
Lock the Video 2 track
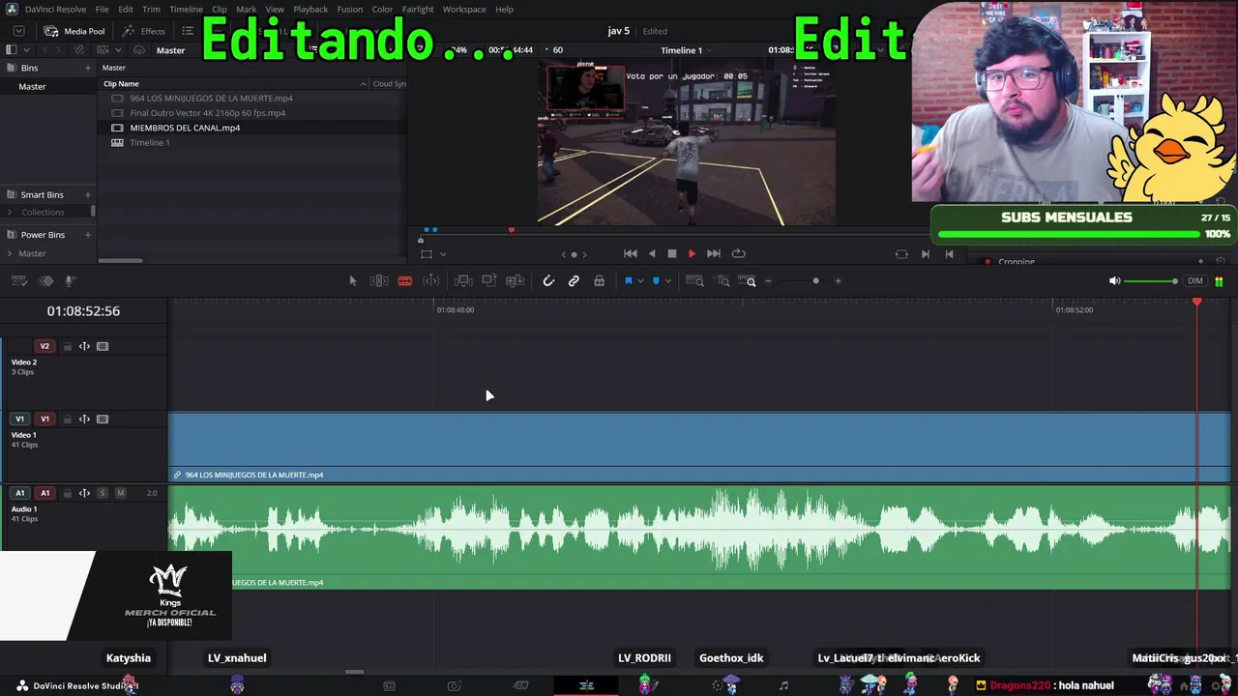(x=67, y=346)
